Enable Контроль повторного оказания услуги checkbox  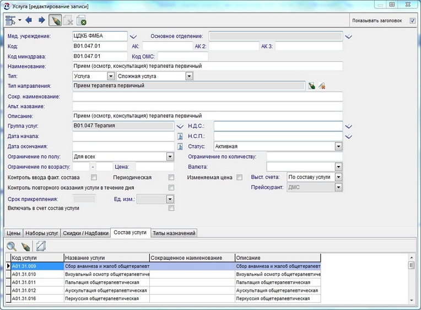pos(171,188)
